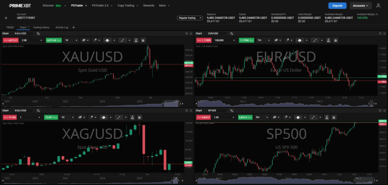Image resolution: width=388 pixels, height=185 pixels.
Task: Click 6,834.8 Buy on SP500
Action: point(245,118)
